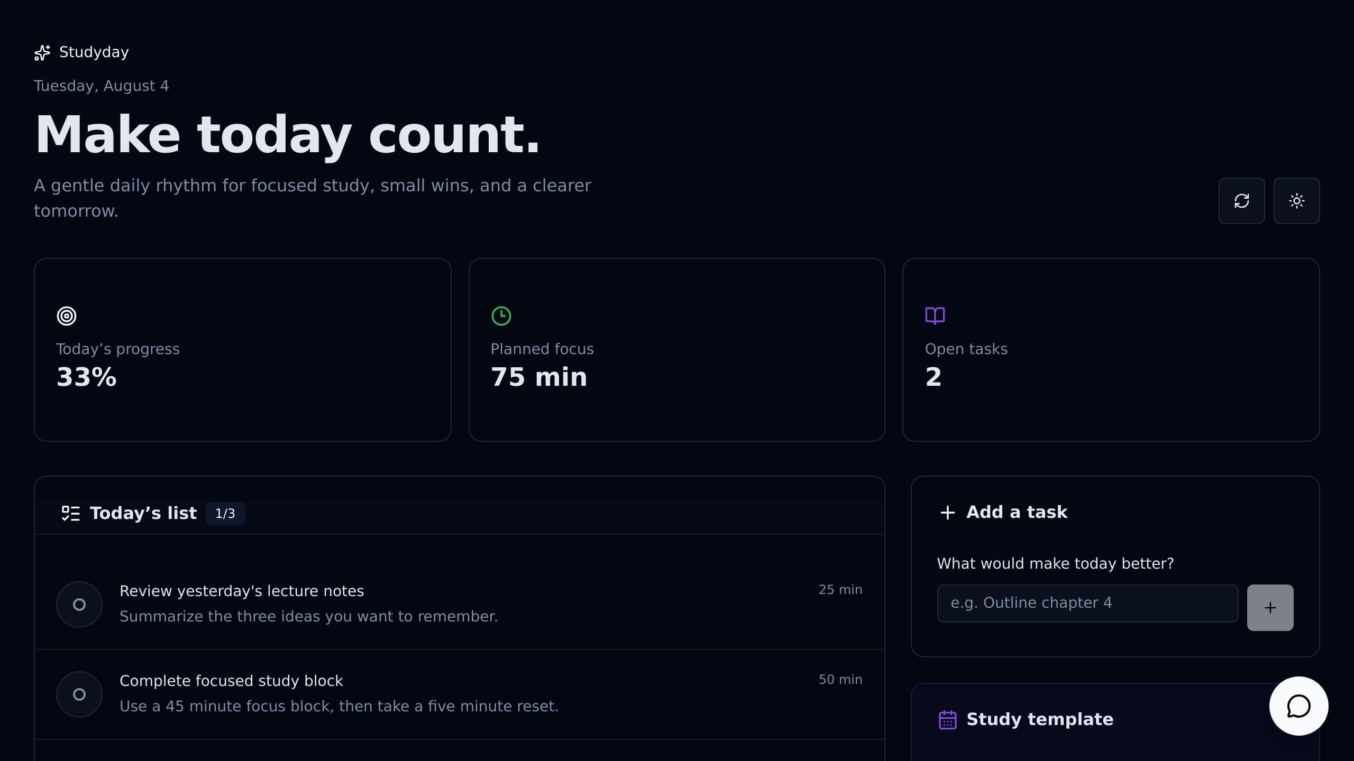Click the reset refresh arrows button
Viewport: 1354px width, 761px height.
pyautogui.click(x=1241, y=201)
